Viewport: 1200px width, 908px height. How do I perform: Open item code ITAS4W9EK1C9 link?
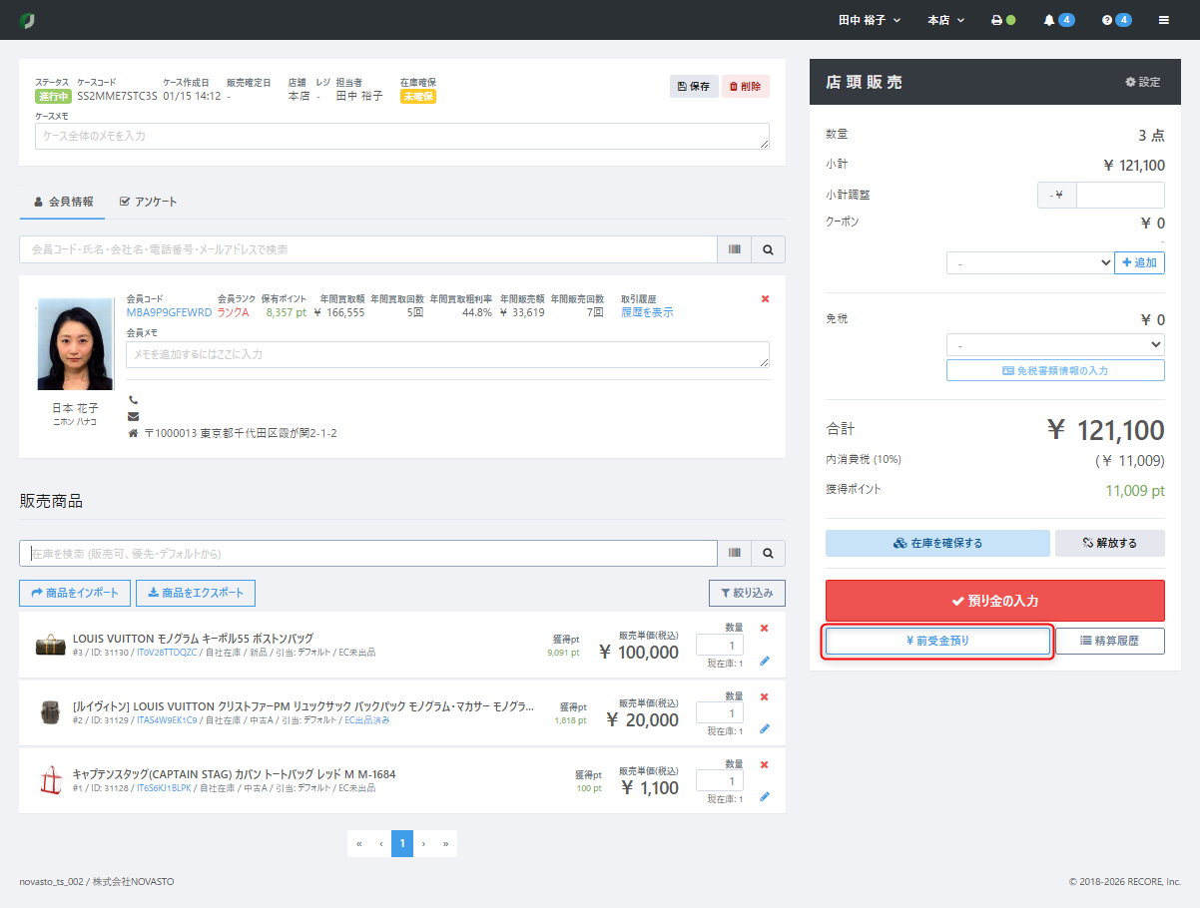pyautogui.click(x=167, y=720)
